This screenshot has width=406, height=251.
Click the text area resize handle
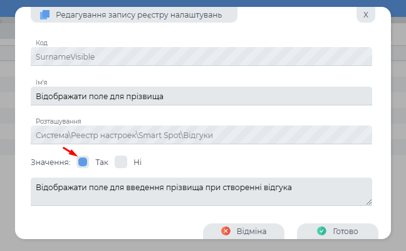point(369,202)
